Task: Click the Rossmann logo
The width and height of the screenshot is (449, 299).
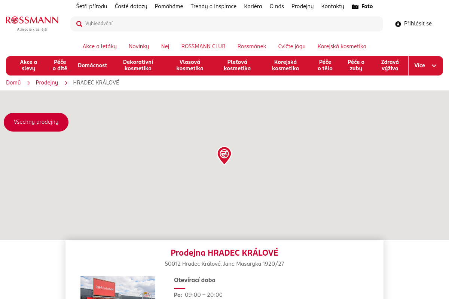Action: click(32, 24)
